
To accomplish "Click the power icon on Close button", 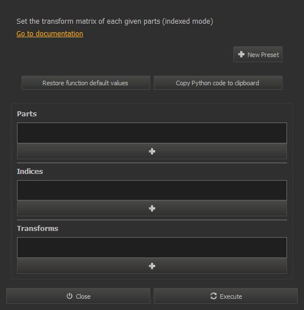I will point(70,296).
